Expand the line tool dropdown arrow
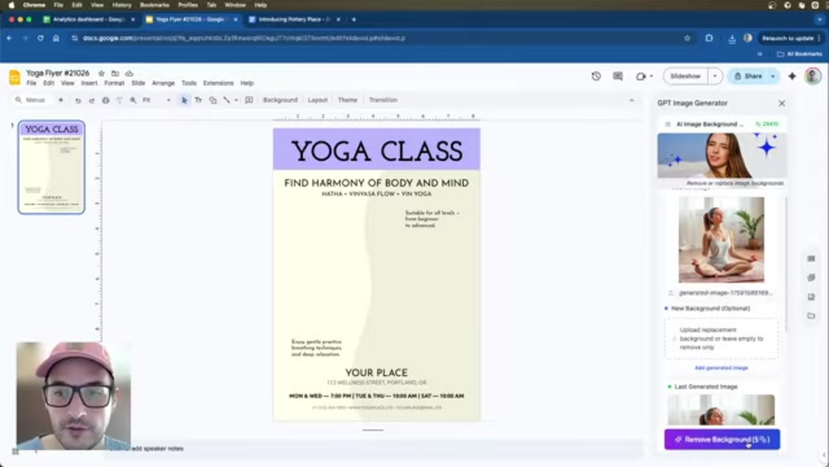Image resolution: width=829 pixels, height=467 pixels. 237,100
